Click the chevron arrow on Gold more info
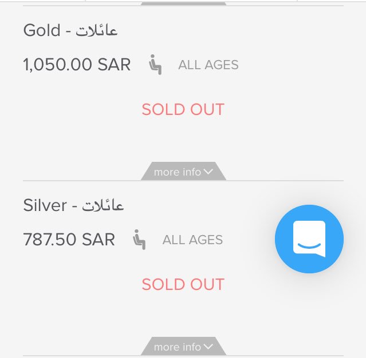366x358 pixels. coord(208,172)
